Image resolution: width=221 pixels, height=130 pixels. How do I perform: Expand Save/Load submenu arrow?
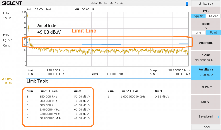pyautogui.click(x=218, y=116)
